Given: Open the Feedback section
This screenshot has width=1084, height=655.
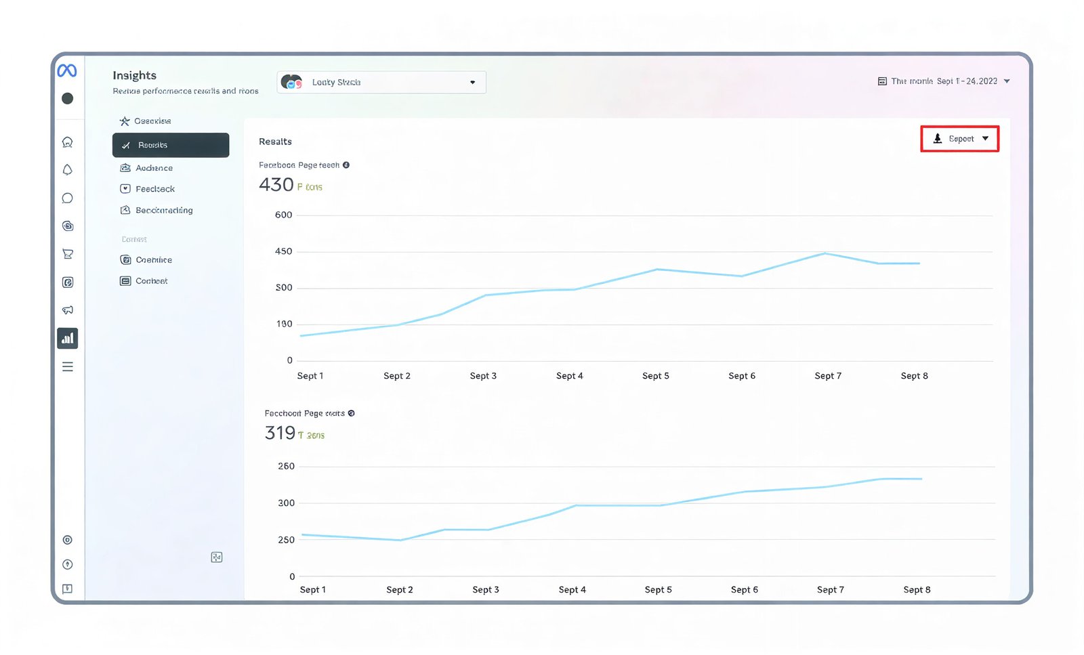Looking at the screenshot, I should coord(154,189).
